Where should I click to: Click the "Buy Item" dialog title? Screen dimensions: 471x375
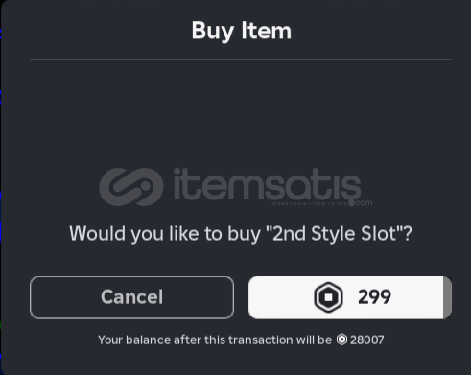coord(242,31)
